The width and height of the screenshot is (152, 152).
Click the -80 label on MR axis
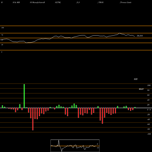[148, 129]
